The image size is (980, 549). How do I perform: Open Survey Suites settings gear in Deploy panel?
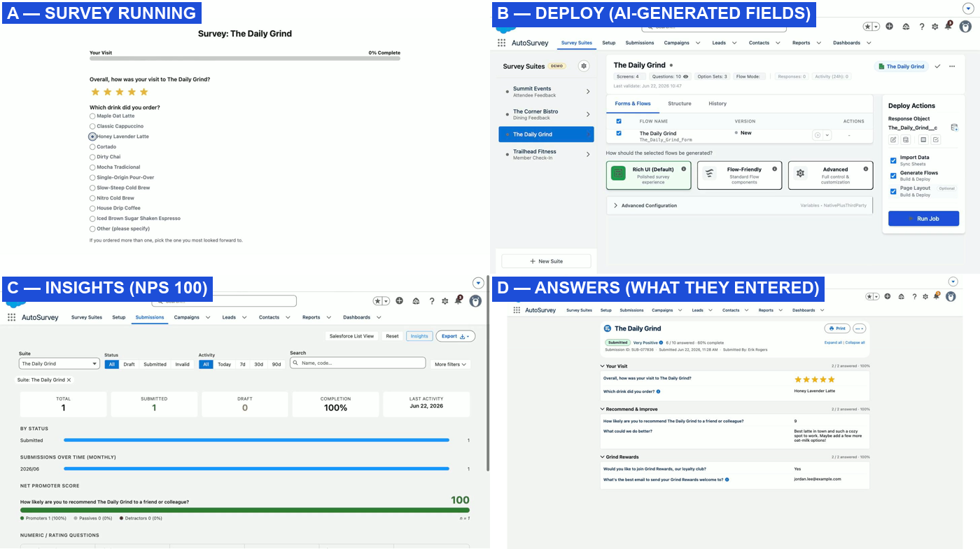[x=584, y=66]
